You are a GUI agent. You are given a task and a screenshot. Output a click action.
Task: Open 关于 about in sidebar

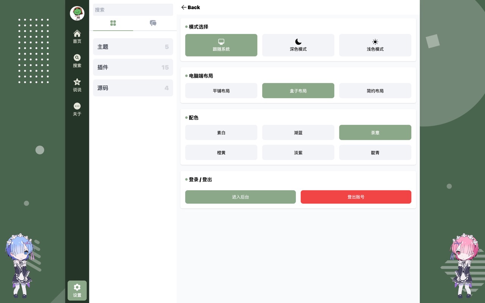(77, 109)
